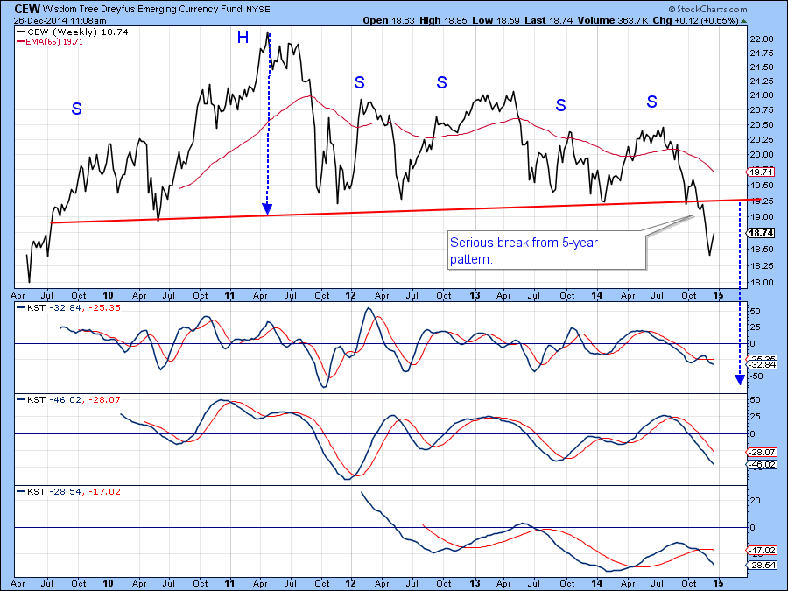The height and width of the screenshot is (591, 788).
Task: Click the High 18.85 value
Action: pyautogui.click(x=443, y=21)
